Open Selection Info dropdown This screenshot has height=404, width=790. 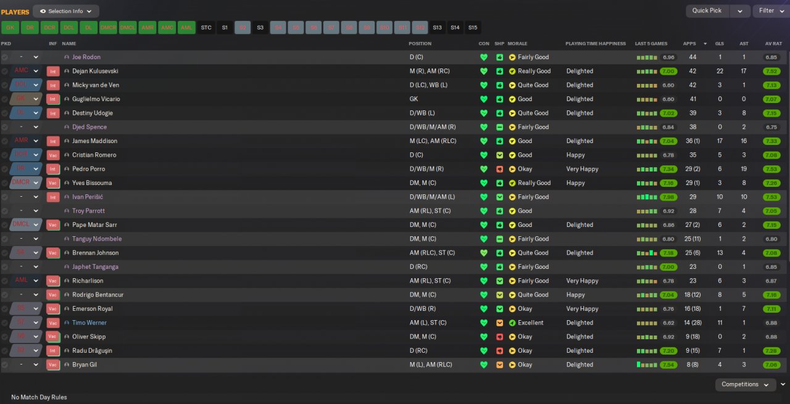66,11
